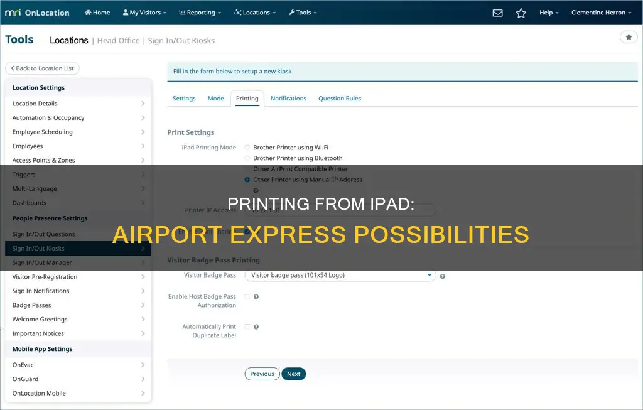Switch to the Notifications tab

pyautogui.click(x=288, y=99)
